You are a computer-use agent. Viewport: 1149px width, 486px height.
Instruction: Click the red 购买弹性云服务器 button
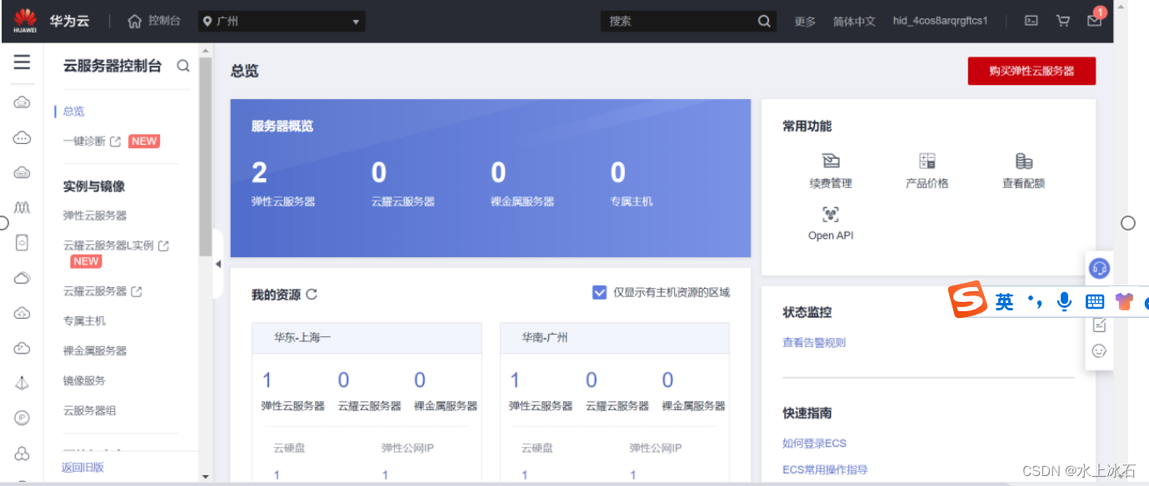(1031, 72)
